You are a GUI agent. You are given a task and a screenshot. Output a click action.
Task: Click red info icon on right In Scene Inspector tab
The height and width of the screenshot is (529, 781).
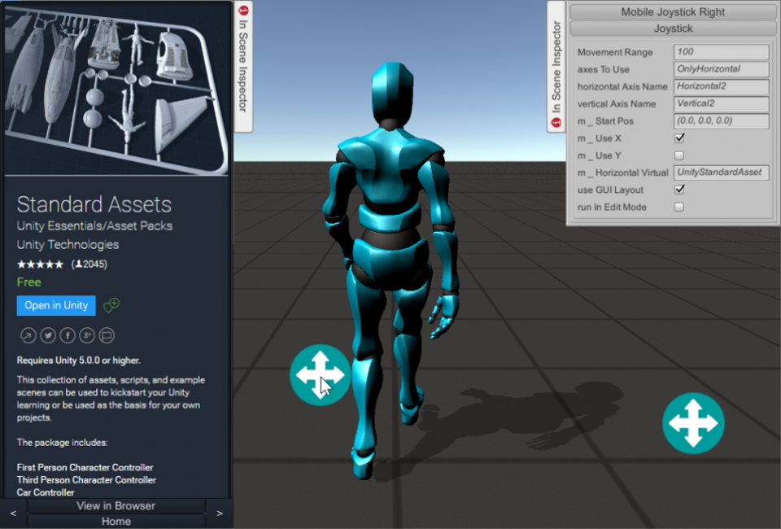pyautogui.click(x=556, y=122)
